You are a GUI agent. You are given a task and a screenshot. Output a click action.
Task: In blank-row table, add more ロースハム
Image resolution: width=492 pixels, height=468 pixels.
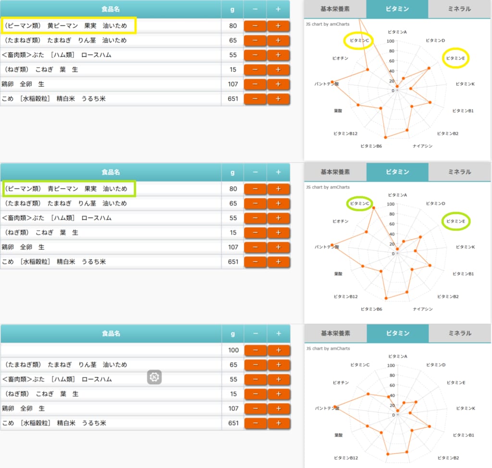279,379
